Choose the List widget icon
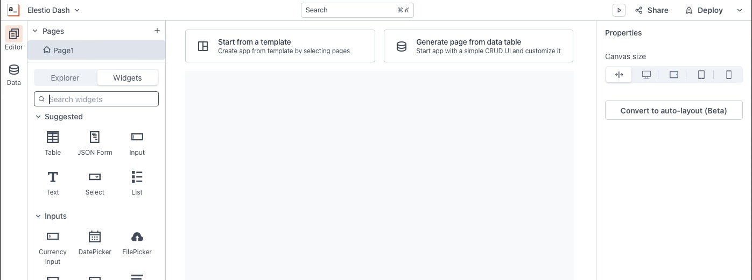Image resolution: width=752 pixels, height=280 pixels. click(x=137, y=177)
